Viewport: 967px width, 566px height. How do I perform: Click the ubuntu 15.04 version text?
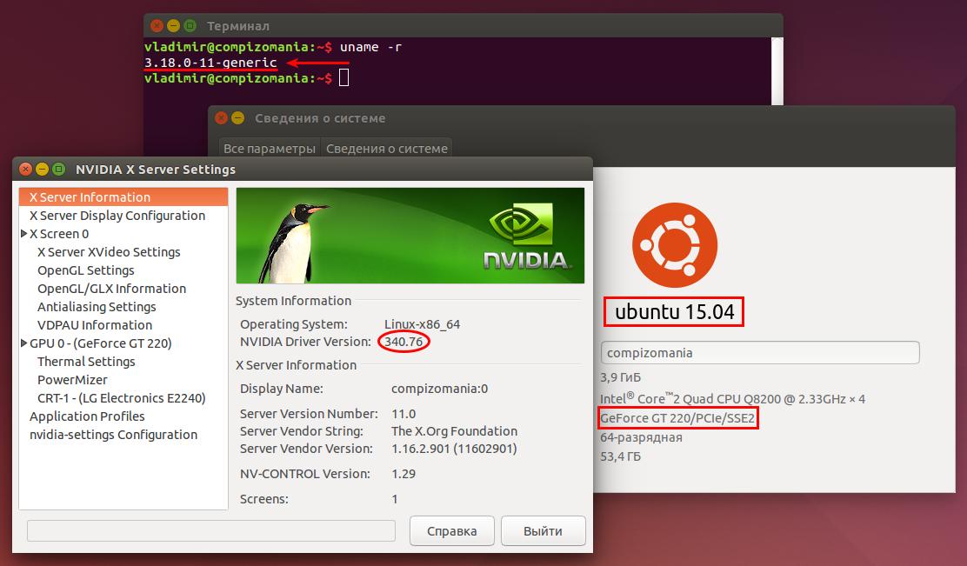tap(674, 312)
